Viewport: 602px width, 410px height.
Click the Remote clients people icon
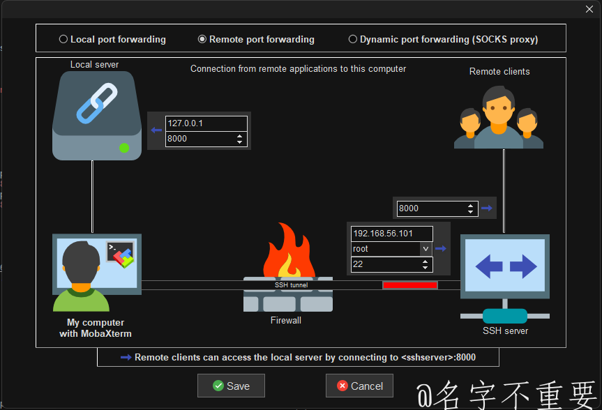point(499,117)
